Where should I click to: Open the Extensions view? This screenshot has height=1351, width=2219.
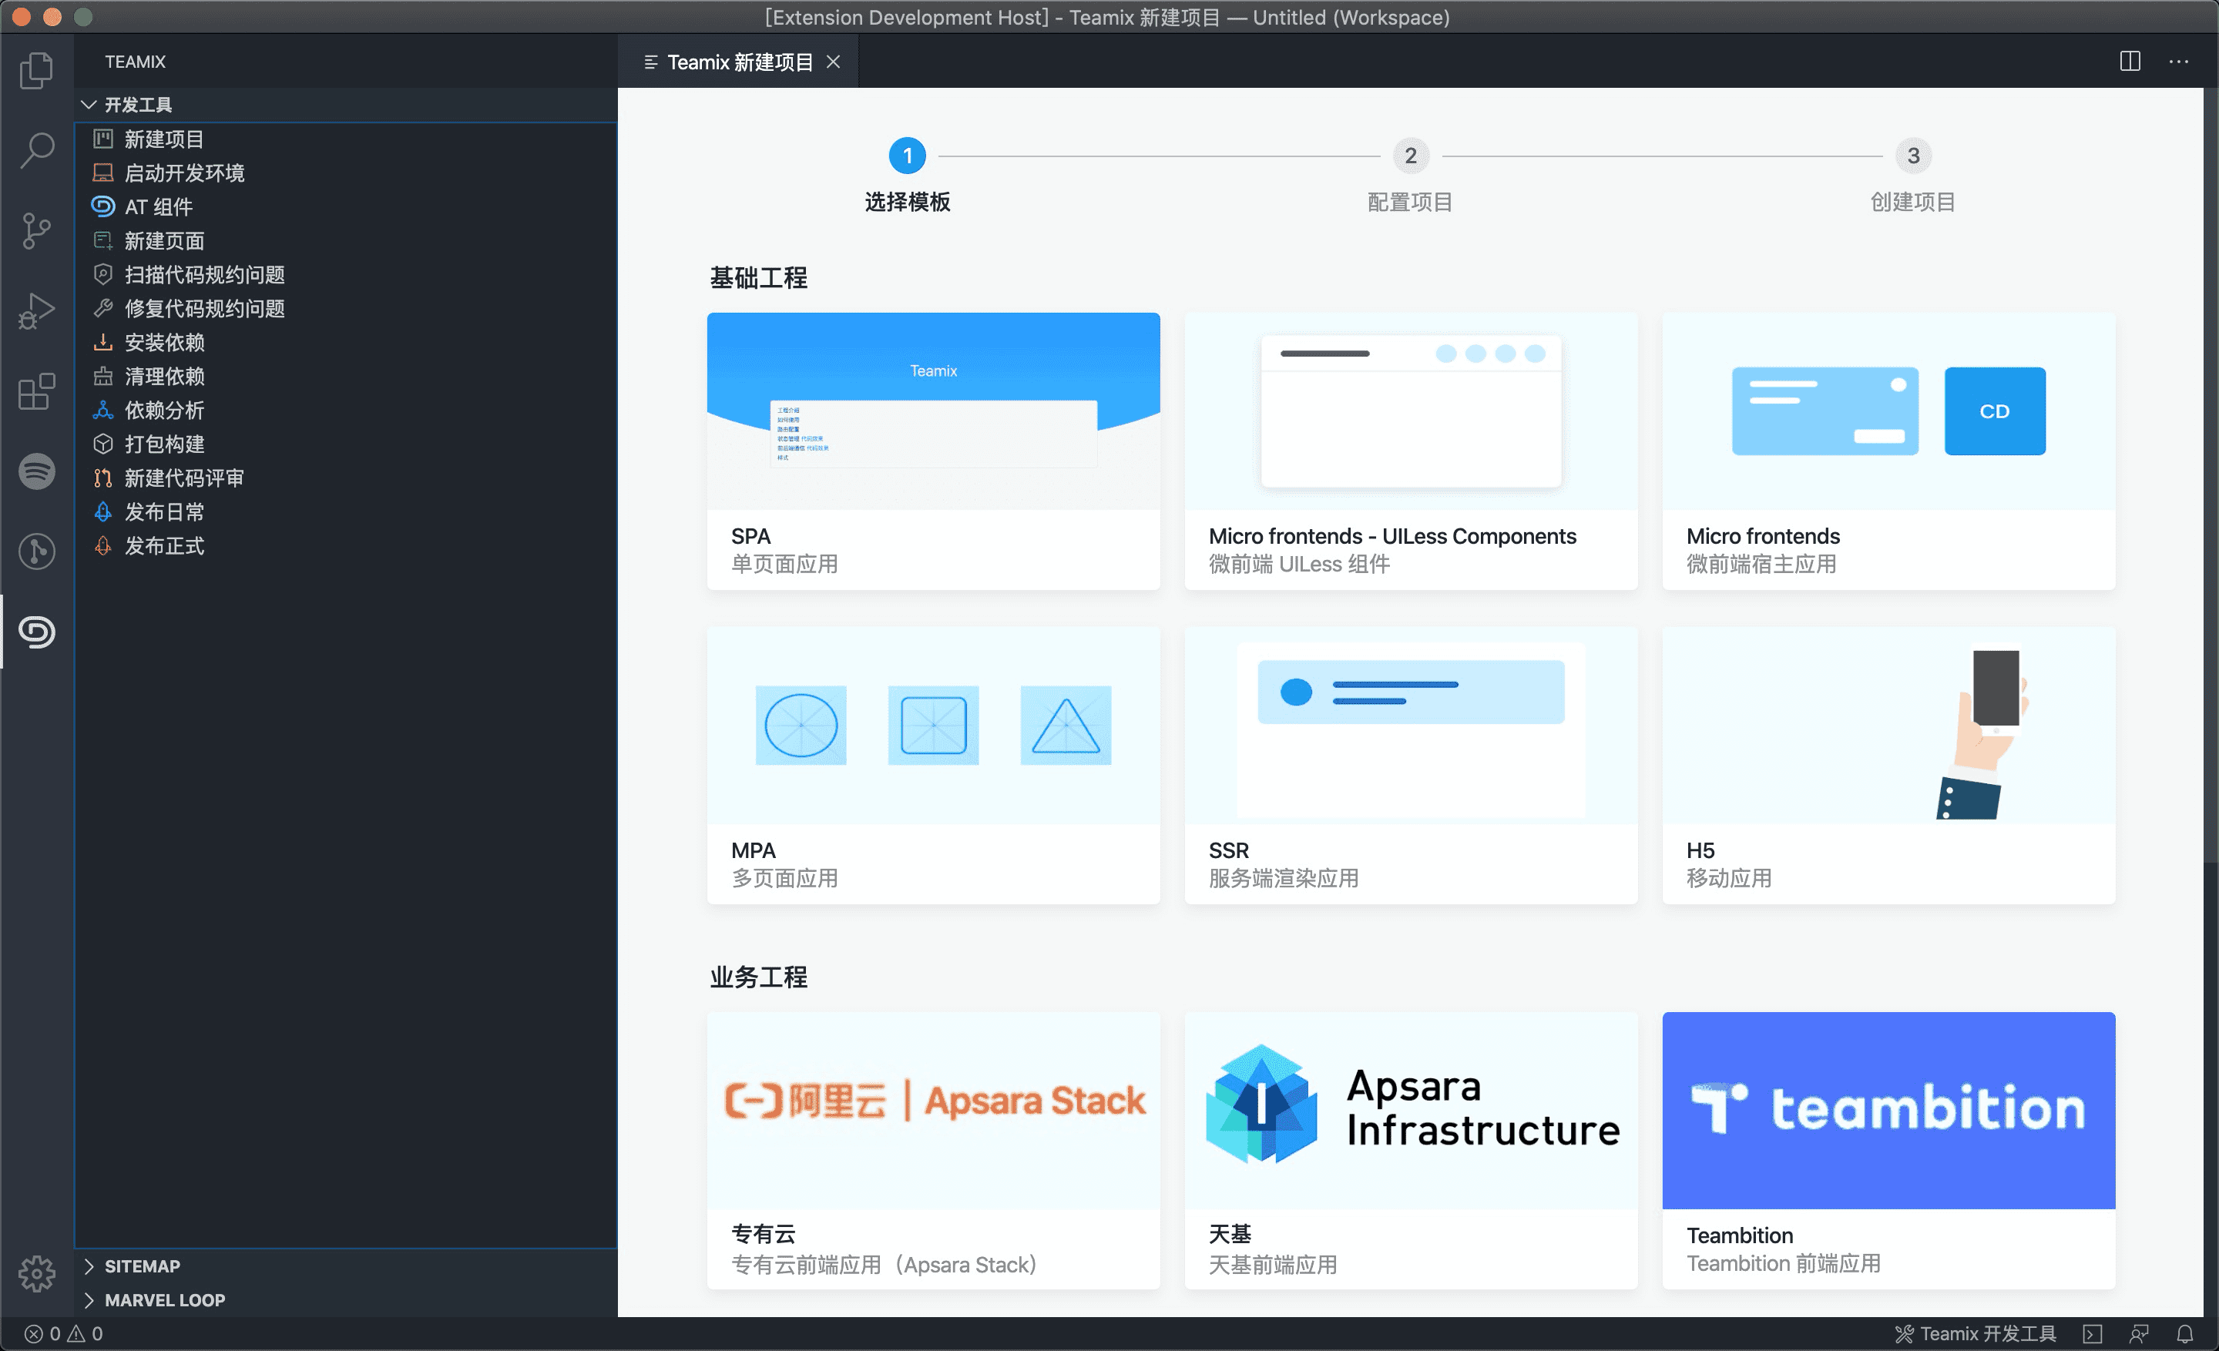coord(36,391)
